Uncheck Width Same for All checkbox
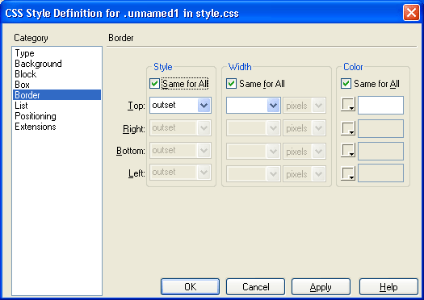The image size is (424, 300). [231, 84]
